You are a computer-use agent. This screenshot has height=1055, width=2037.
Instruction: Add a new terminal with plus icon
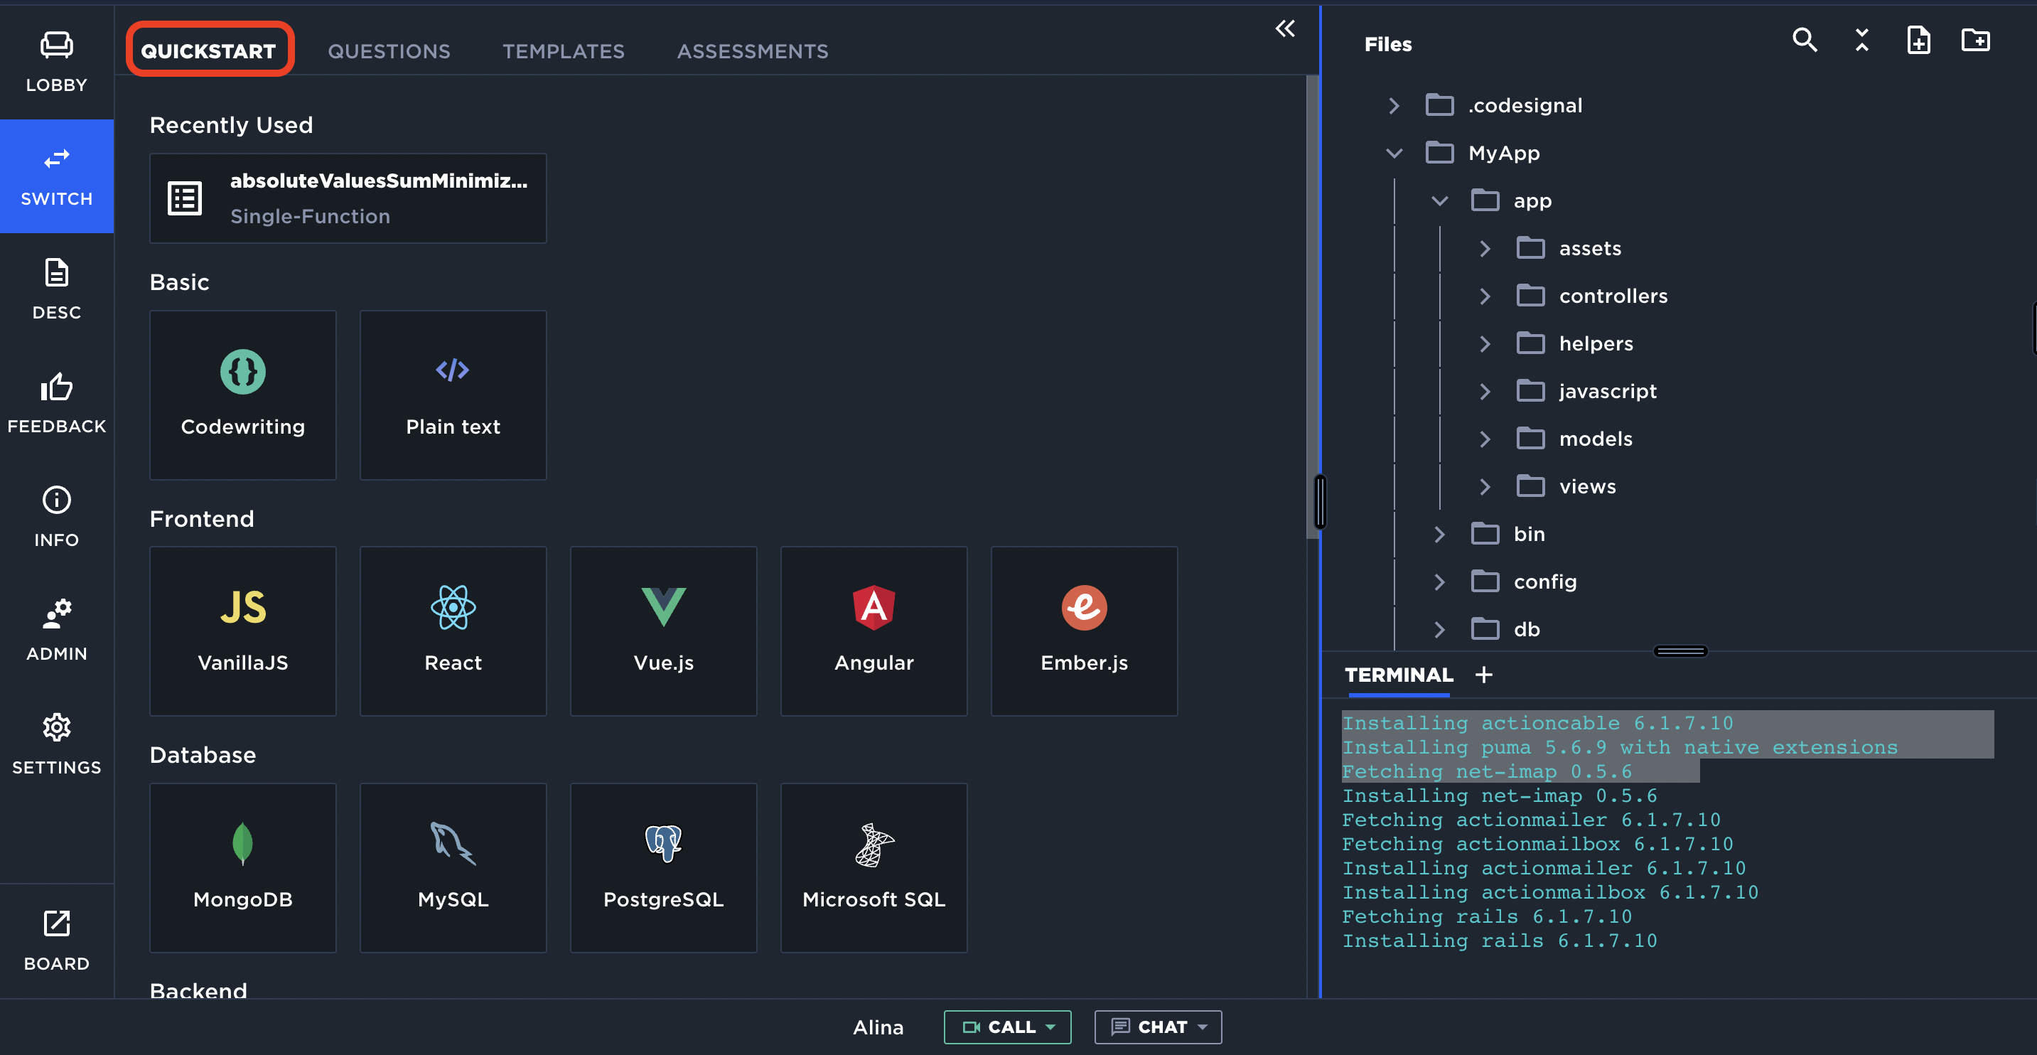pyautogui.click(x=1483, y=675)
